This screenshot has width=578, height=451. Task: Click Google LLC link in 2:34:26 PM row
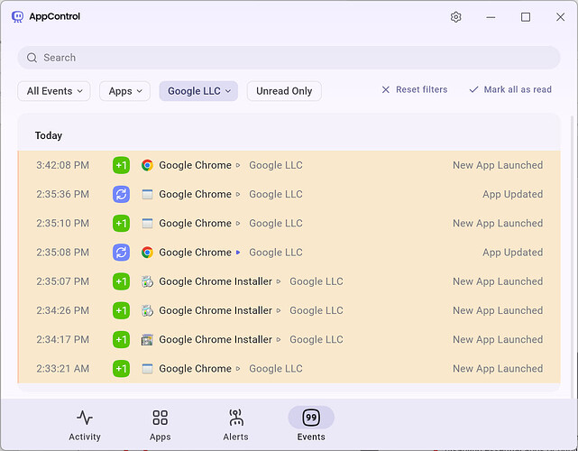(x=316, y=310)
